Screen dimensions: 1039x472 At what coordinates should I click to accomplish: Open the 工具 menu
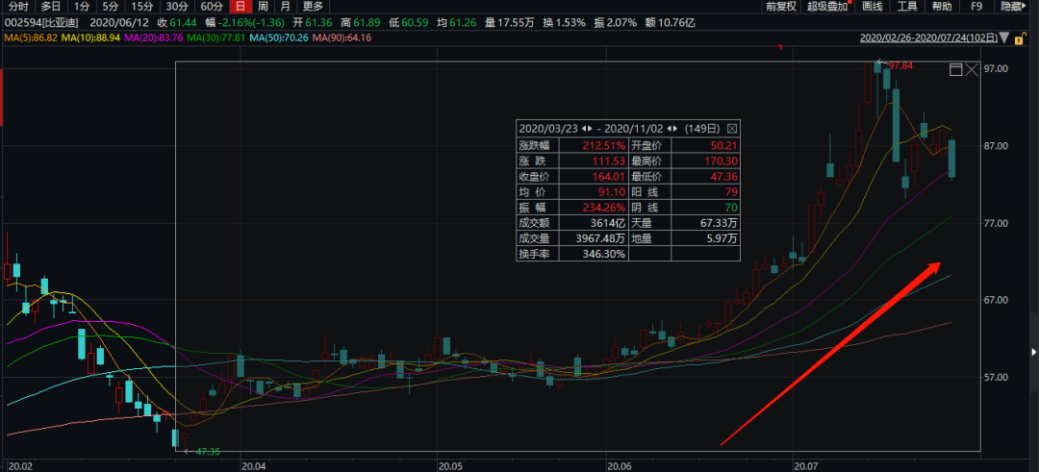tap(906, 7)
